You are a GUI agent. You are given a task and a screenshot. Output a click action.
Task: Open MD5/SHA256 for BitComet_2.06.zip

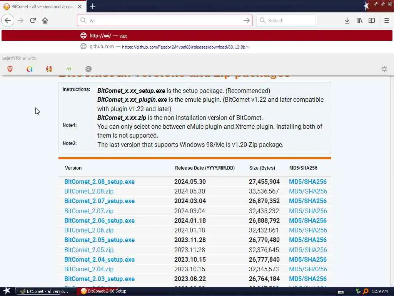click(308, 230)
